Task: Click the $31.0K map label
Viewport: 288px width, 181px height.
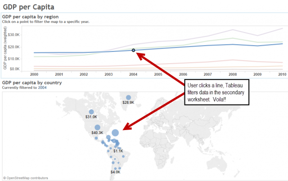Action: [x=91, y=117]
